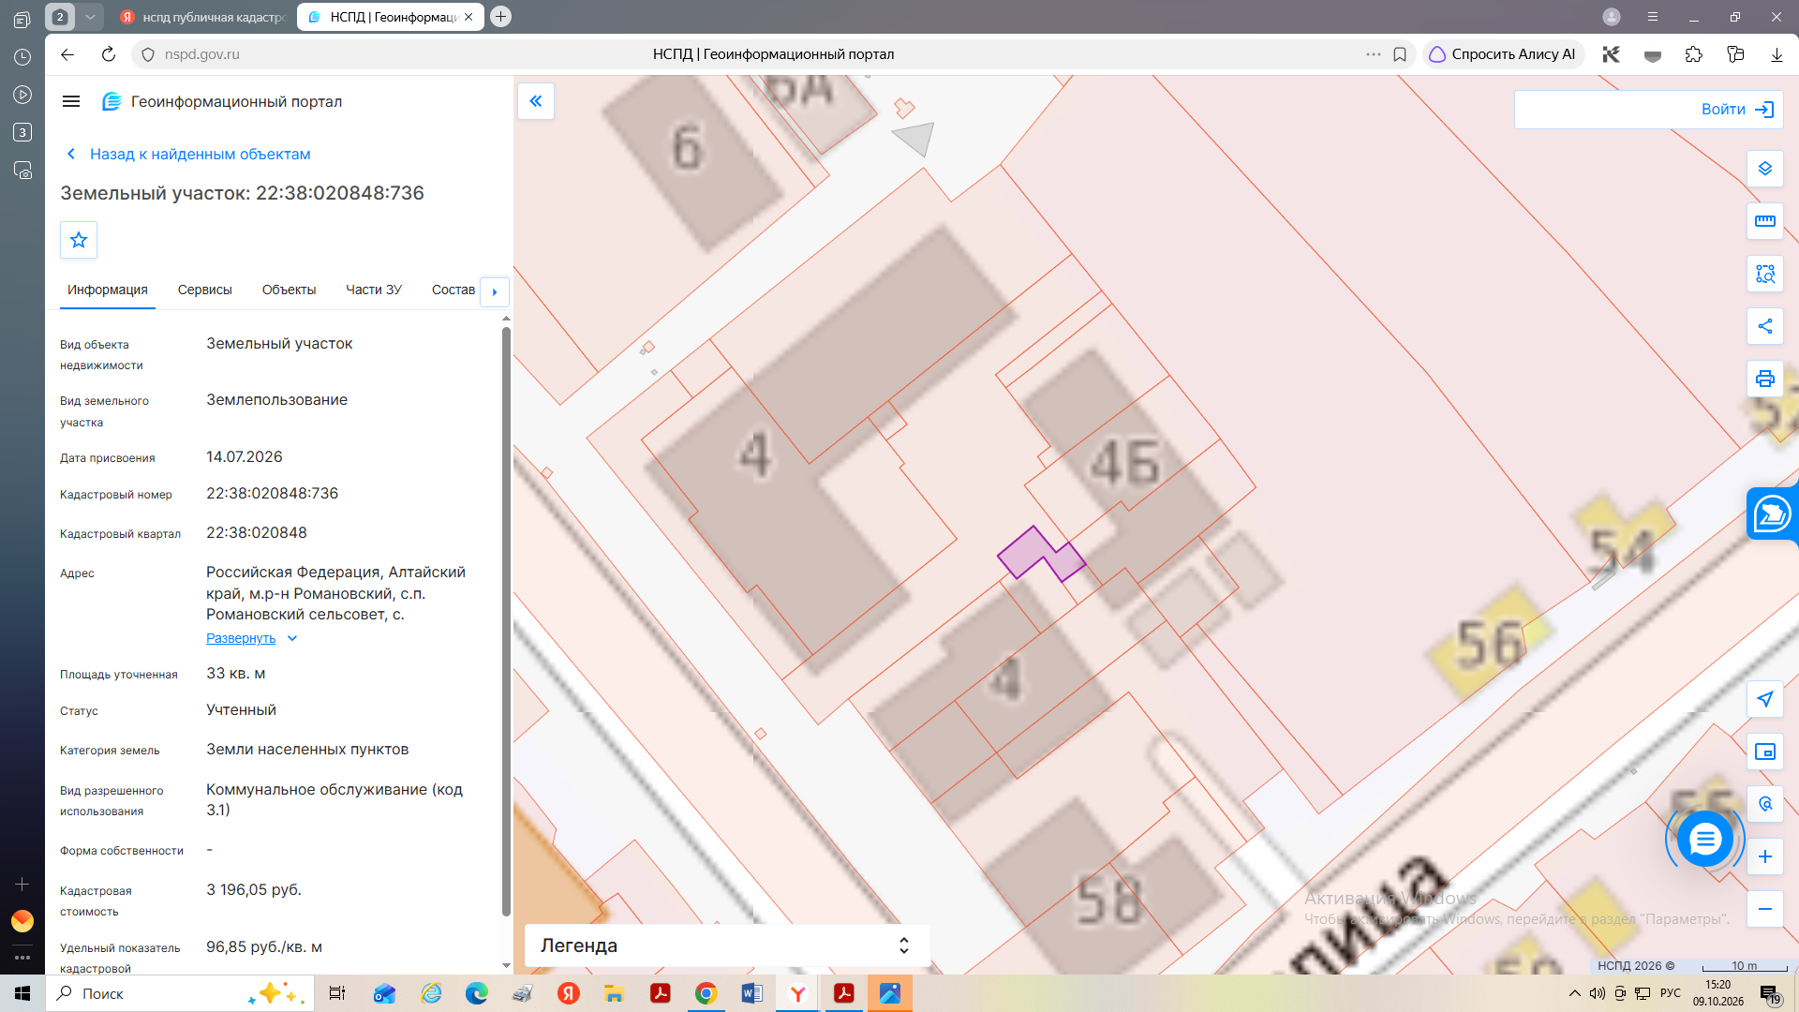Open a new browser tab
Image resolution: width=1799 pixels, height=1012 pixels.
[501, 16]
